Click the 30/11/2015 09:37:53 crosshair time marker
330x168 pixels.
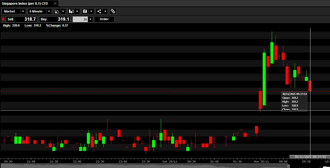[x=310, y=157]
